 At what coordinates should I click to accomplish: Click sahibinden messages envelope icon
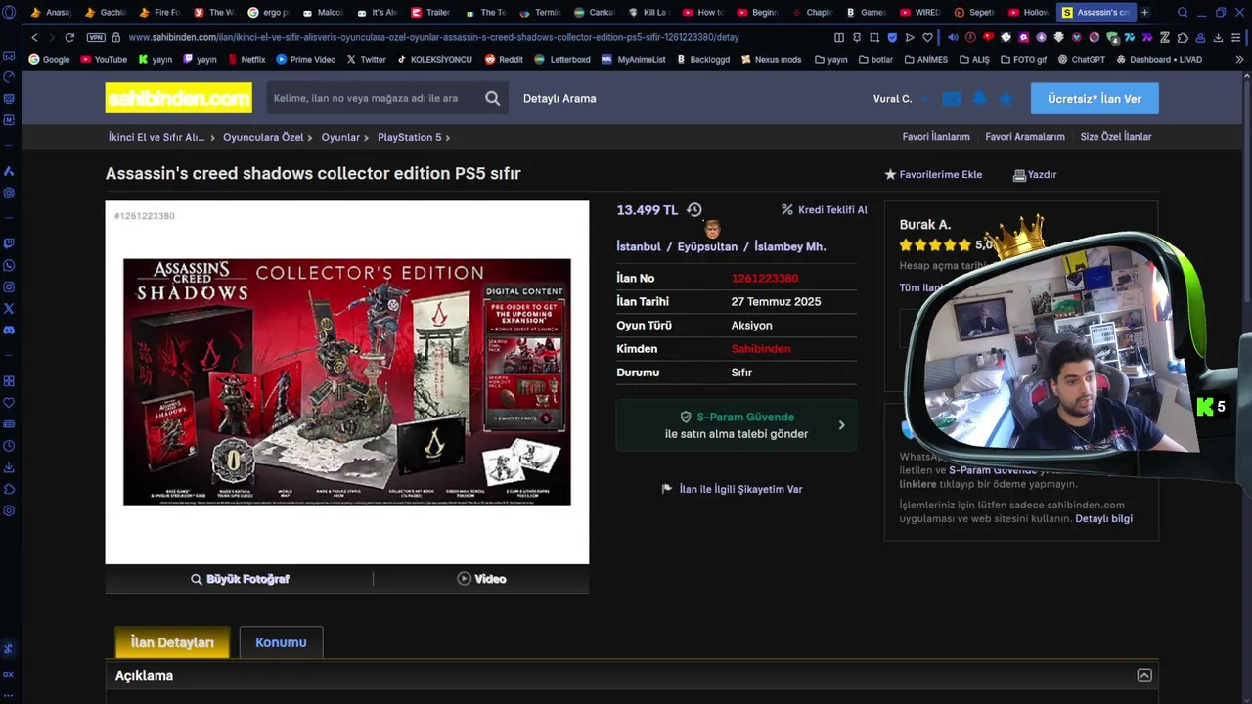pyautogui.click(x=952, y=98)
